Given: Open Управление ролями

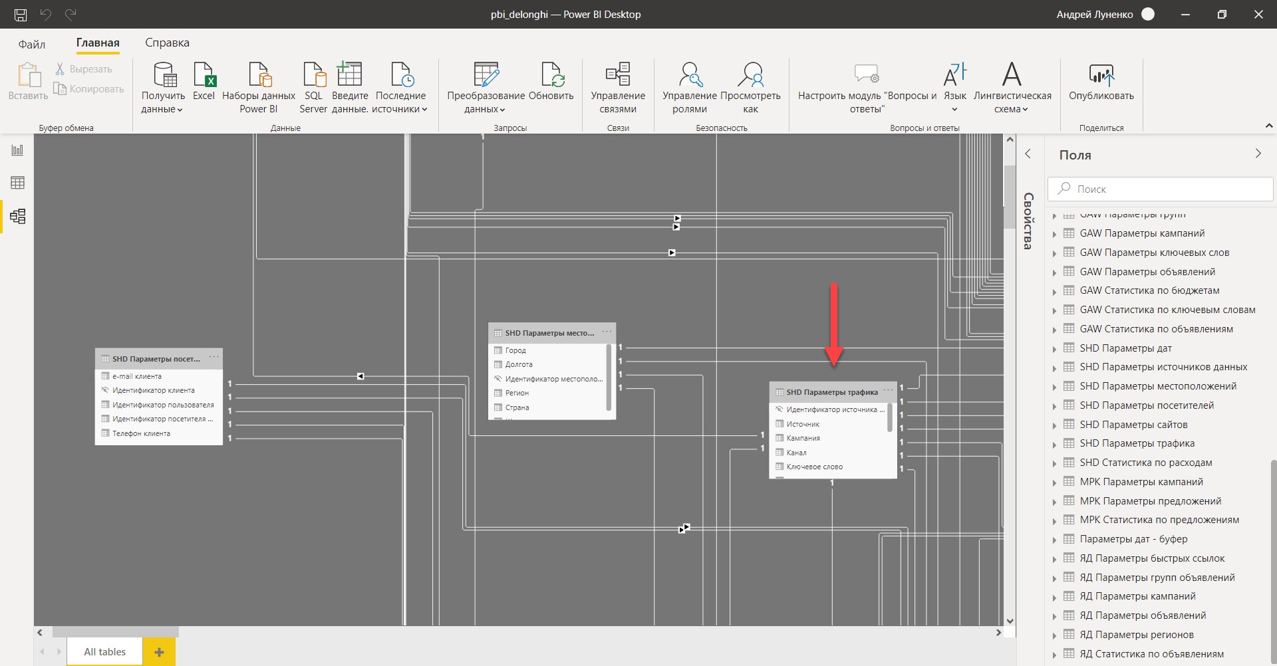Looking at the screenshot, I should pyautogui.click(x=690, y=88).
